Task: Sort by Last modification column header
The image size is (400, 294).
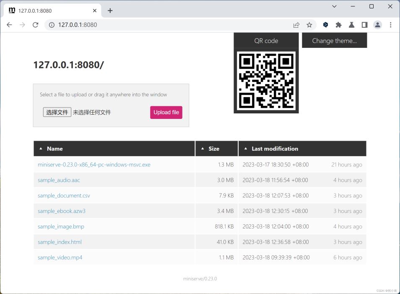Action: 275,149
